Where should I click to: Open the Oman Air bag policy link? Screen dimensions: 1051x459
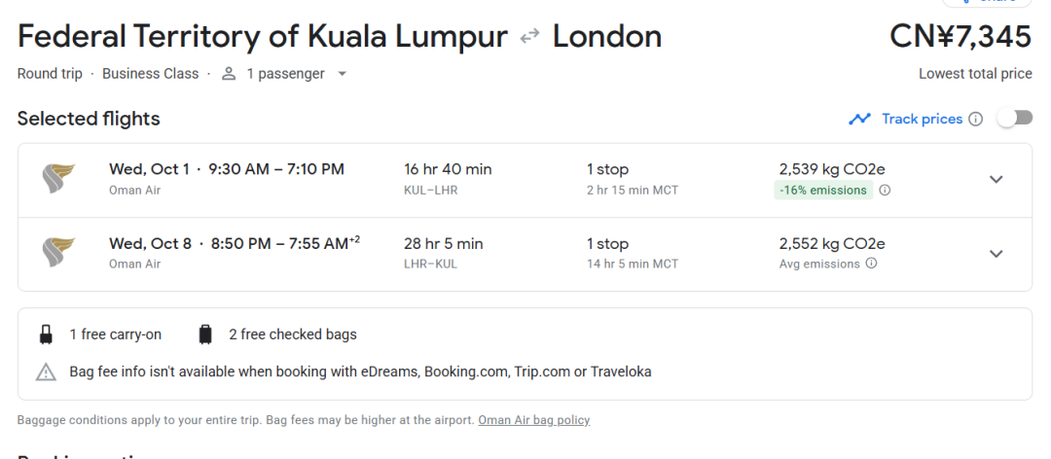tap(533, 420)
